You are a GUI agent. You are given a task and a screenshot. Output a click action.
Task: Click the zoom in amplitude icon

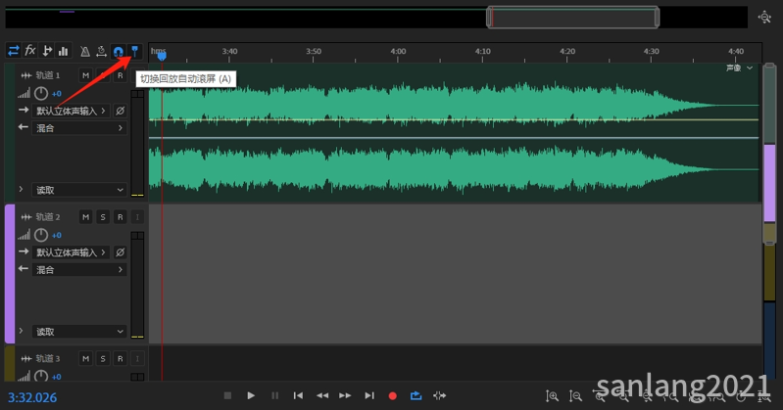click(x=553, y=395)
